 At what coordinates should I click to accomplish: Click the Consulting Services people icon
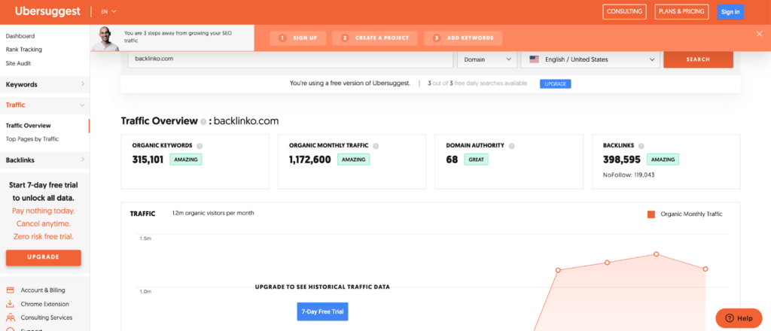tap(11, 317)
